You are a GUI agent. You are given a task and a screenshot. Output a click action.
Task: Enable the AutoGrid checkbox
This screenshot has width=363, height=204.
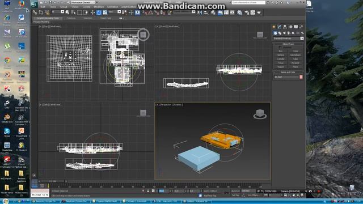(280, 48)
